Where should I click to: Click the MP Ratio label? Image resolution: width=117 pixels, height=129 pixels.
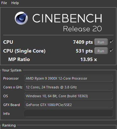pos(19,59)
